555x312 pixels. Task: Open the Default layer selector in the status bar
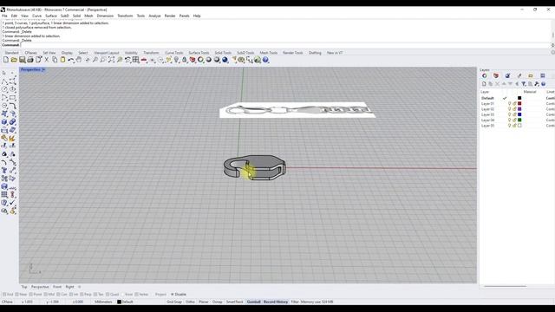pos(126,302)
